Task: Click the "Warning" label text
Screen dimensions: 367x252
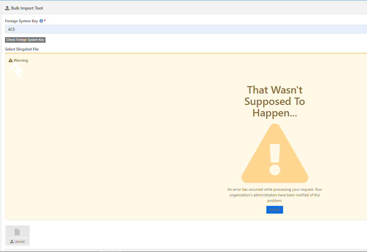Action: pyautogui.click(x=21, y=60)
